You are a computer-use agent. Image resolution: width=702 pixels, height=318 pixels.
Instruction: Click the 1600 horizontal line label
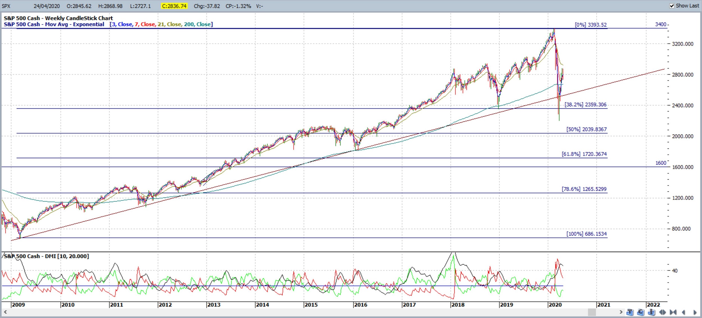pyautogui.click(x=661, y=163)
